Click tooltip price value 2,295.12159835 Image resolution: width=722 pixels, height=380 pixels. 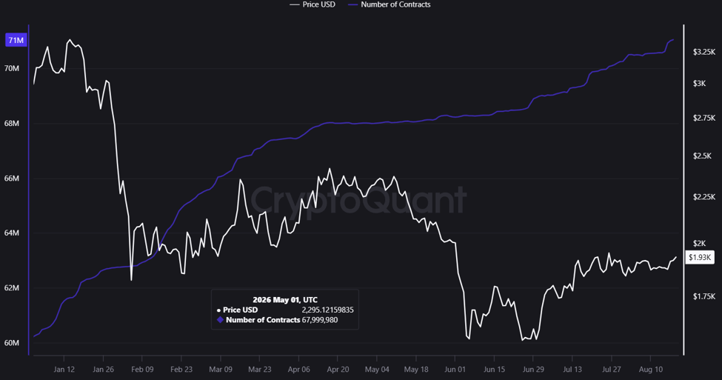click(x=327, y=310)
